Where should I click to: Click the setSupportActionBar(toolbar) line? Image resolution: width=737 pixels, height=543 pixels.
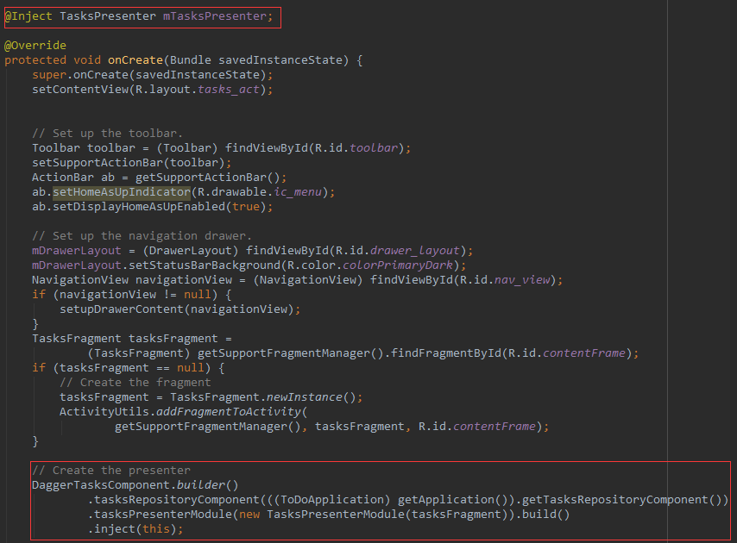[x=131, y=162]
